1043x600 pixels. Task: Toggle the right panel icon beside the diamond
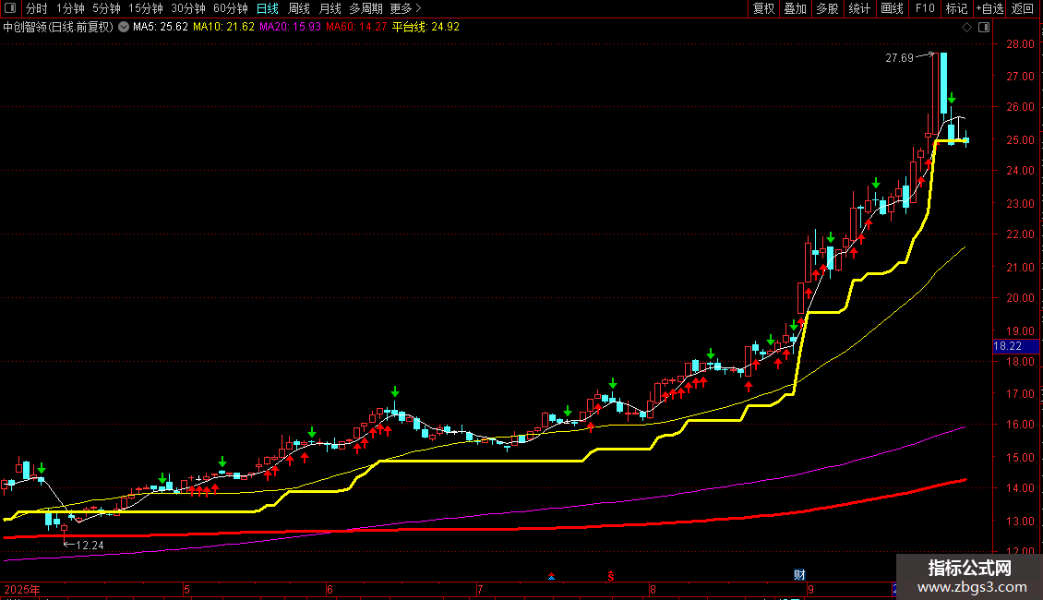tap(984, 28)
